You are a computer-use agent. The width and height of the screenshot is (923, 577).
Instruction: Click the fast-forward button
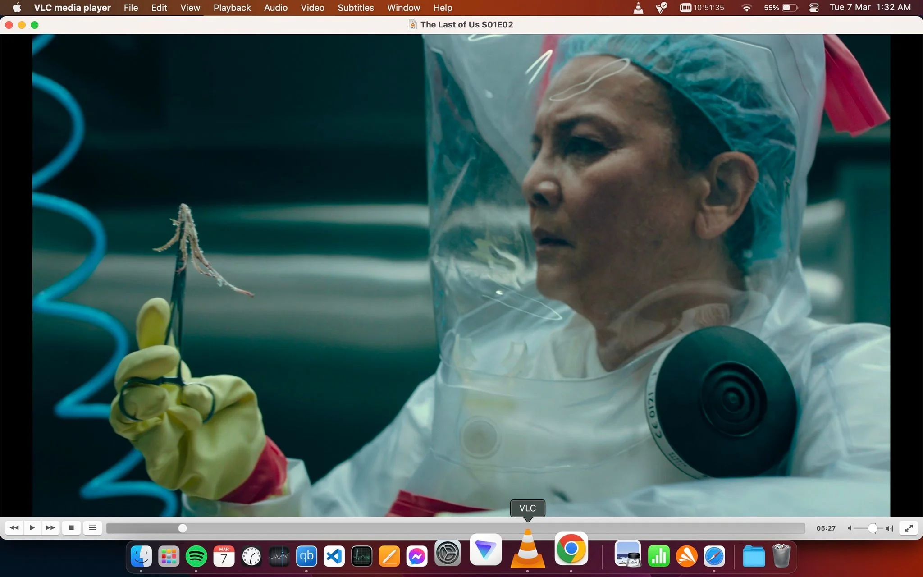pos(50,528)
